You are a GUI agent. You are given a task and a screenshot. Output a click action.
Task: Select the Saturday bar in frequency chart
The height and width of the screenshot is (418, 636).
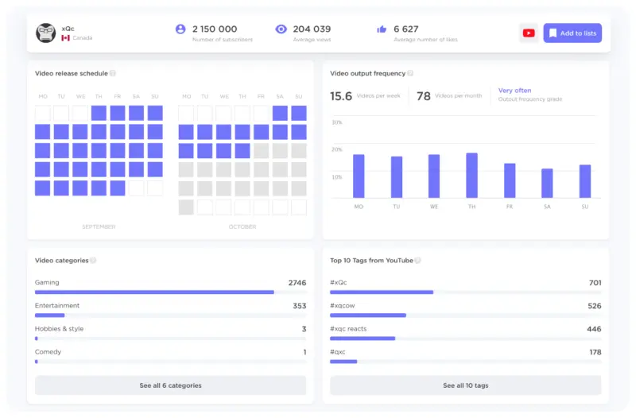point(547,183)
